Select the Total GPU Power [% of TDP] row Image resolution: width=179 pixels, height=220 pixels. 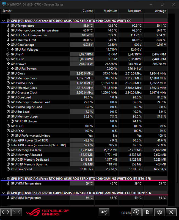coord(84,140)
